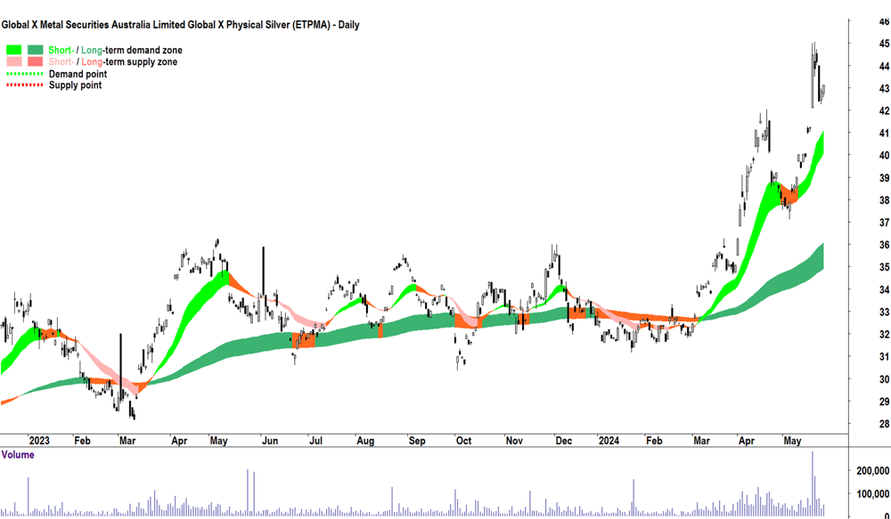Click the 'Sep' label on the date axis
This screenshot has height=519, width=891.
(417, 441)
